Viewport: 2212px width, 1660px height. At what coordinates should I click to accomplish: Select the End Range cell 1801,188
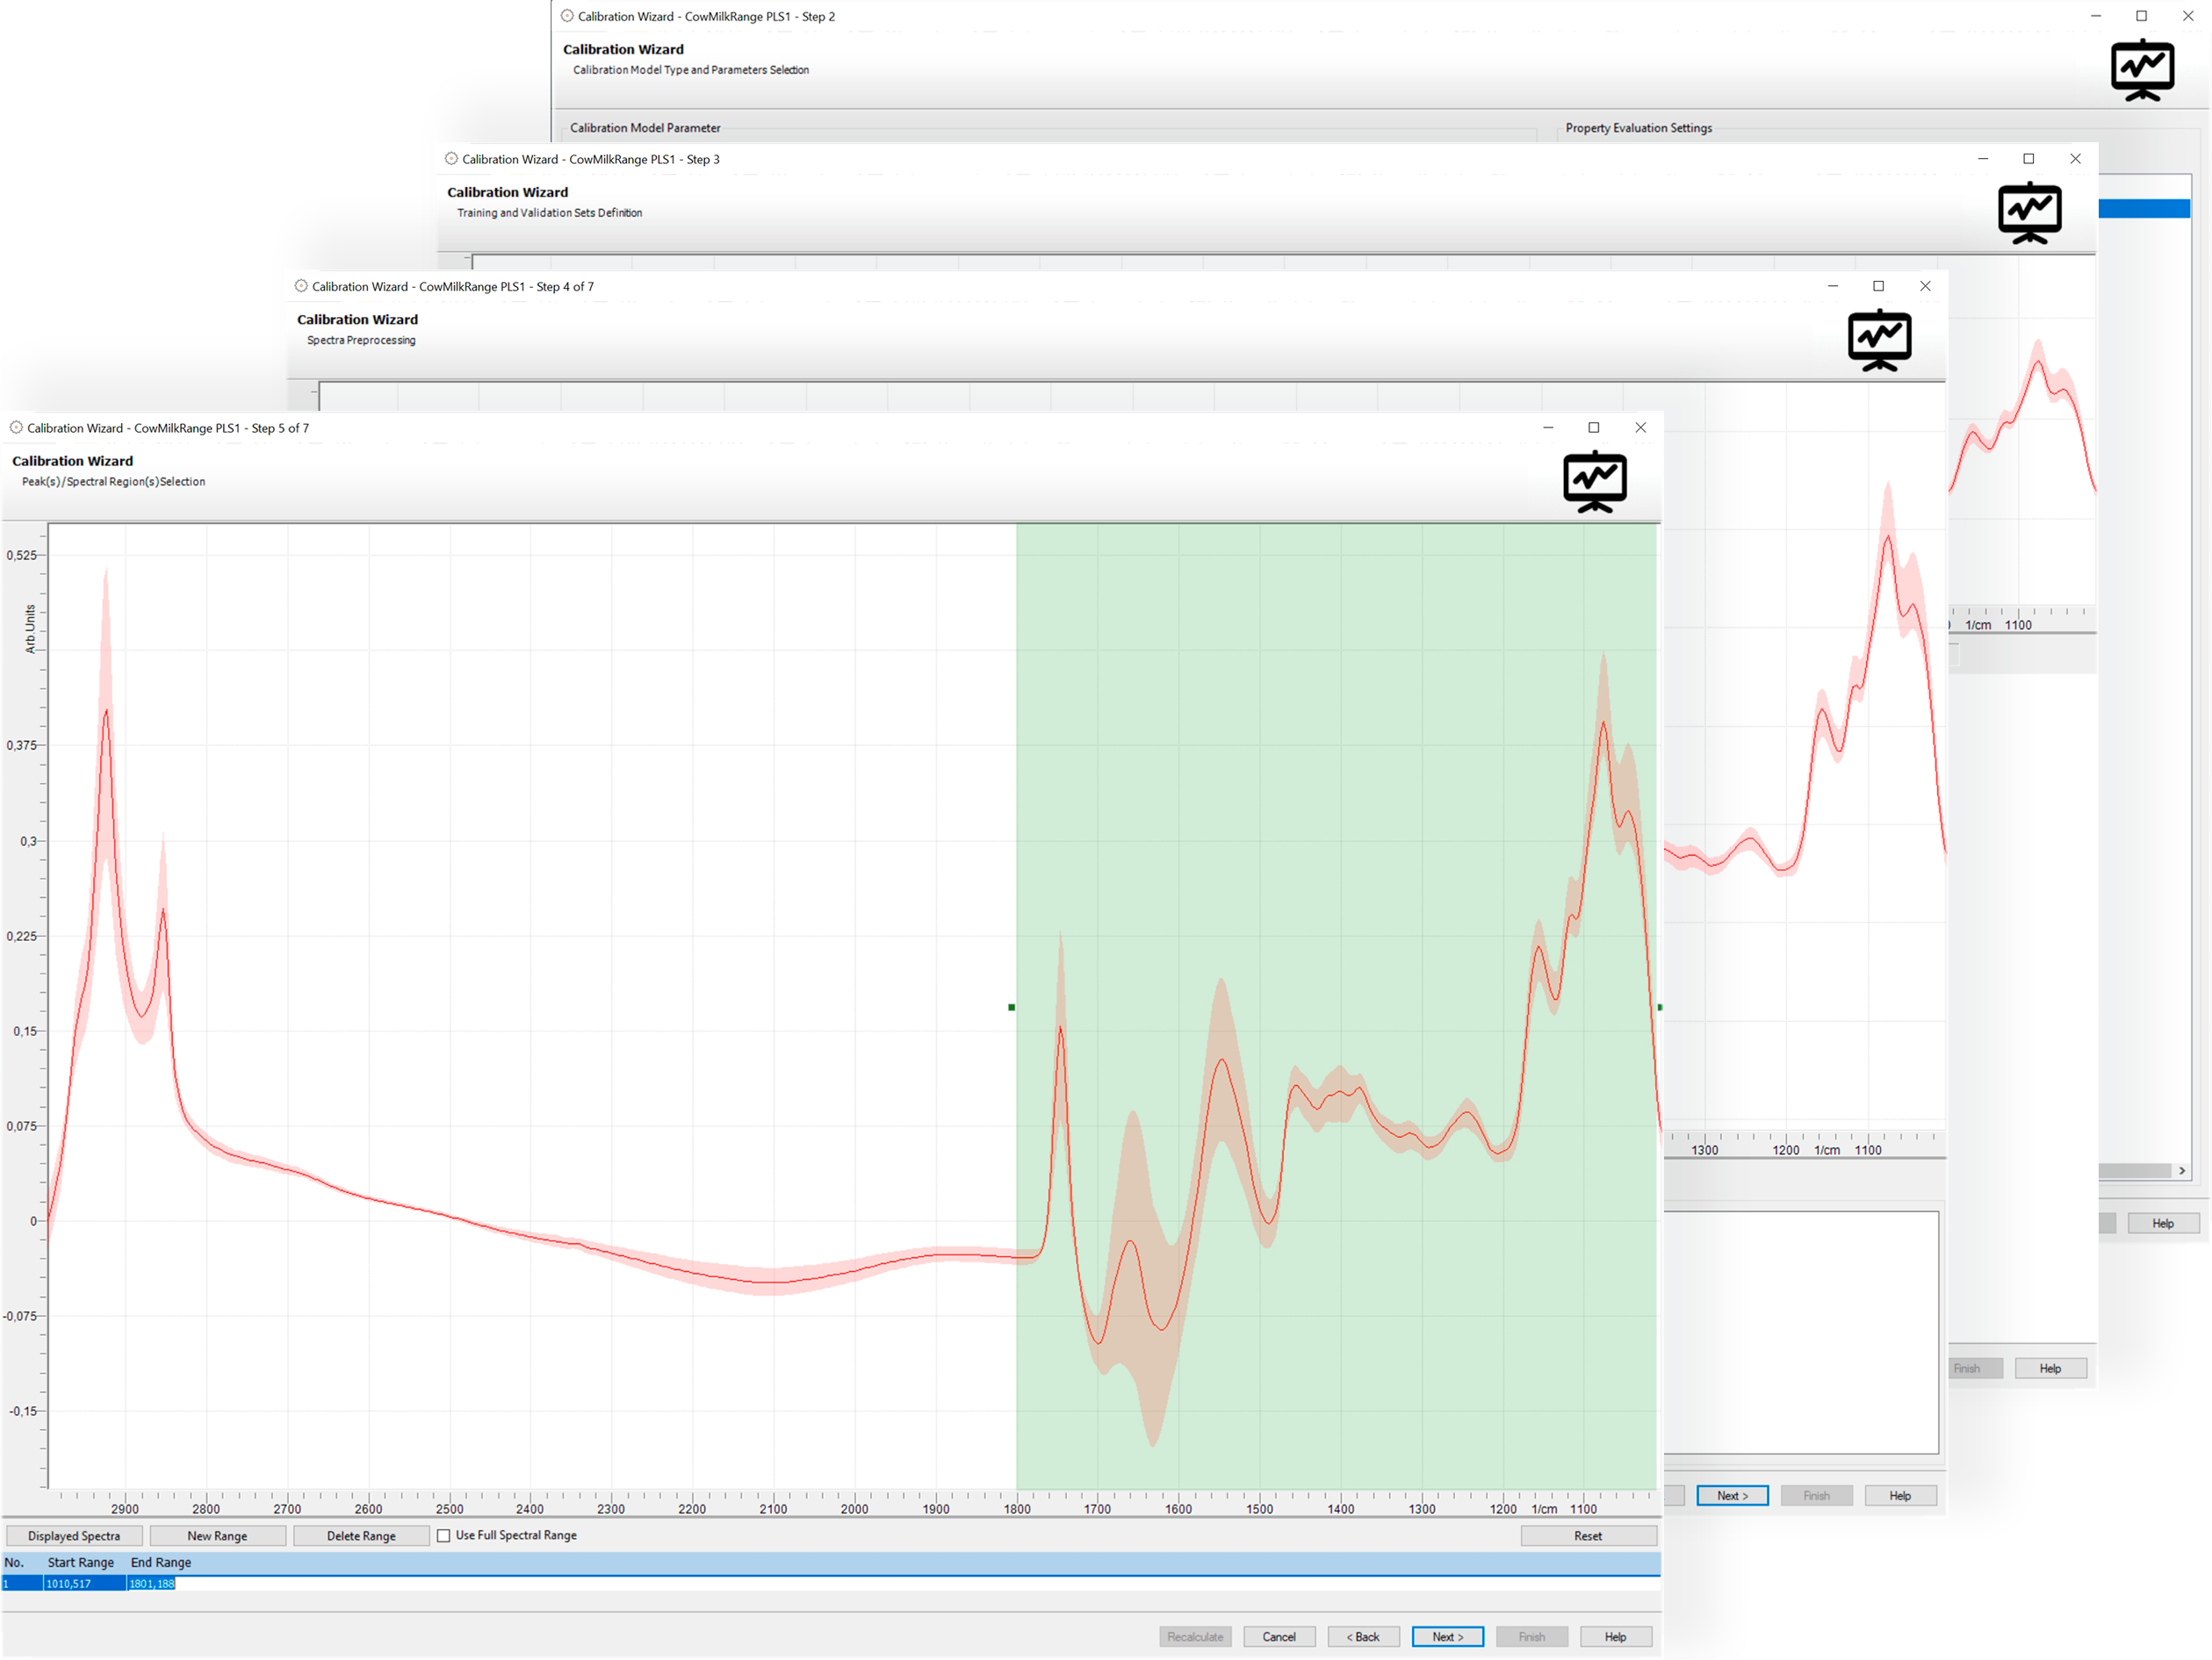point(151,1584)
